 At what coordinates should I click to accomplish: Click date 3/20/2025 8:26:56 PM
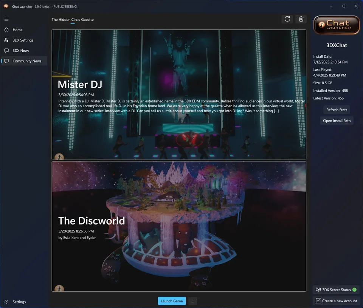click(x=76, y=231)
